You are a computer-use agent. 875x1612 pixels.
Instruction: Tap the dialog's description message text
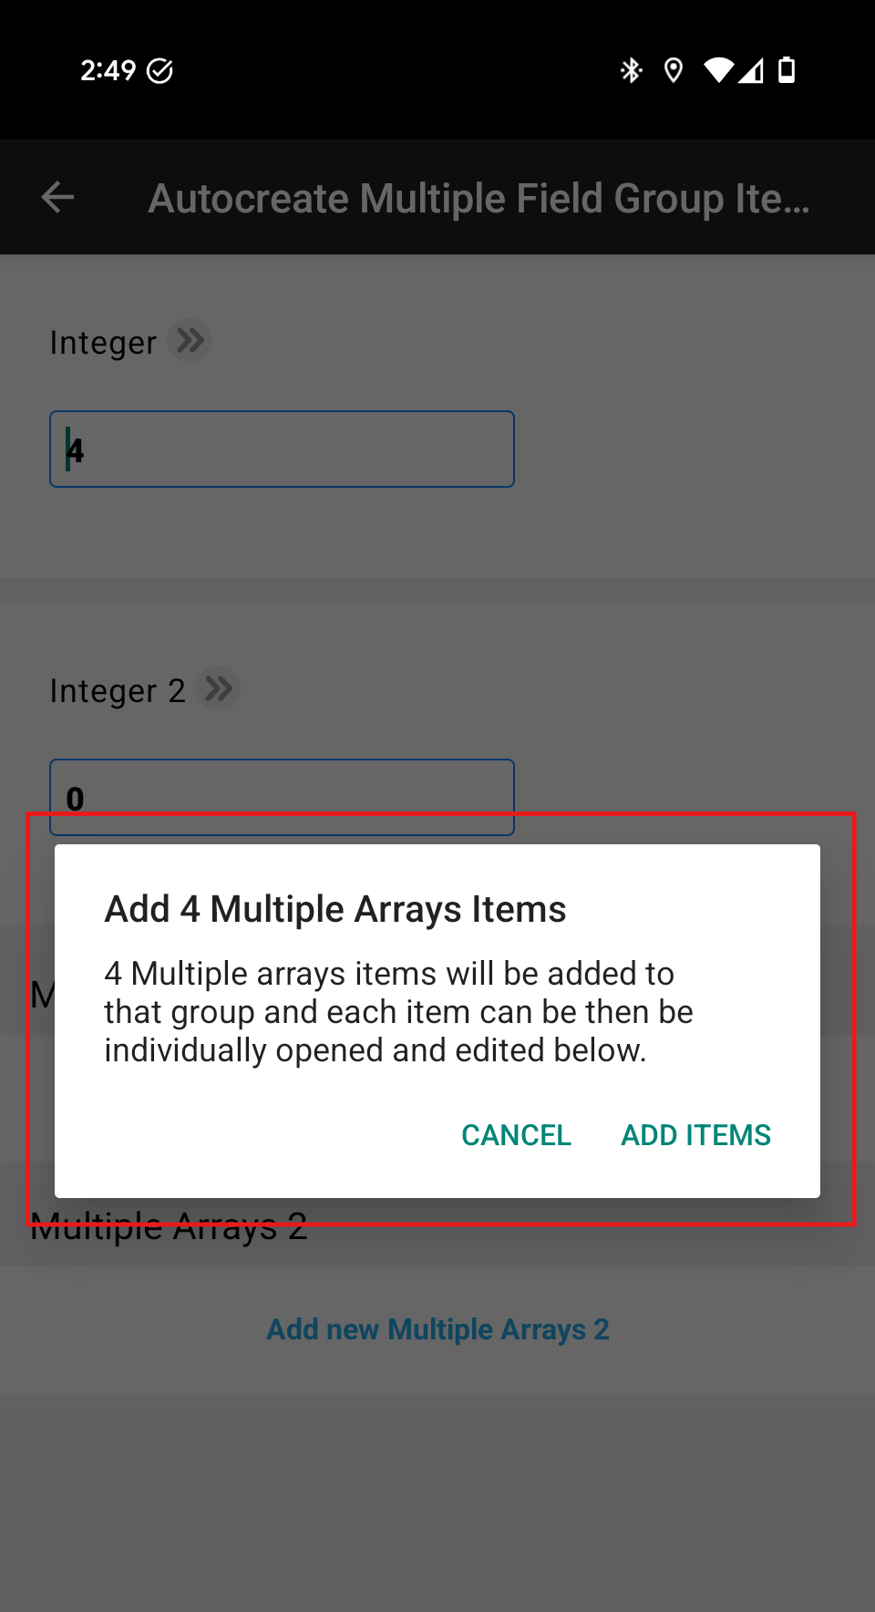398,1012
